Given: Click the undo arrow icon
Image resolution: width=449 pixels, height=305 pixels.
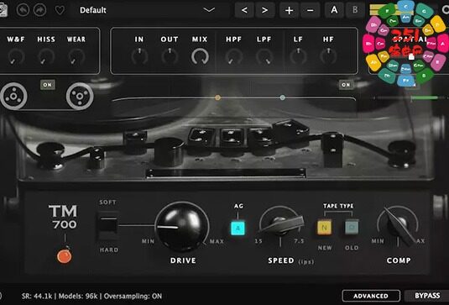Looking at the screenshot, I should coord(23,10).
